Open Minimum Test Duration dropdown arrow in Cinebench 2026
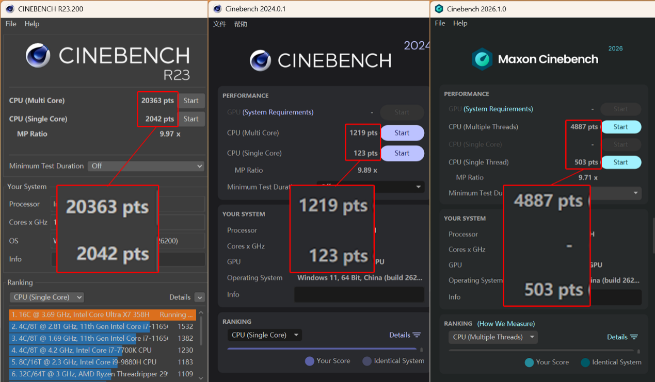 coord(636,193)
